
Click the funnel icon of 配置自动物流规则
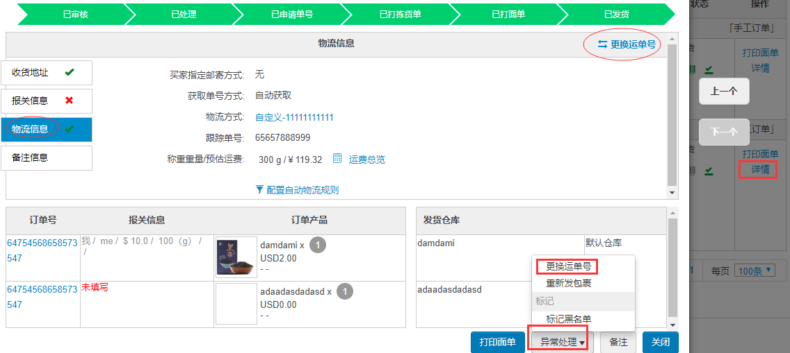259,190
